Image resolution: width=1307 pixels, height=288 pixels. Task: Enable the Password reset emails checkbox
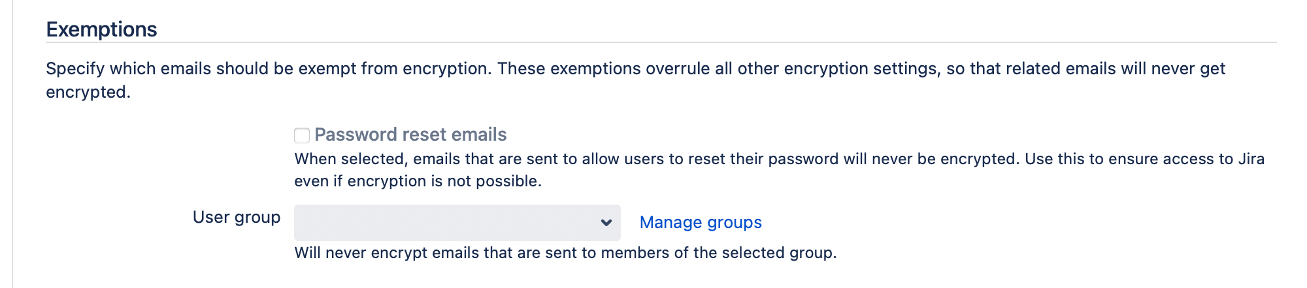302,136
